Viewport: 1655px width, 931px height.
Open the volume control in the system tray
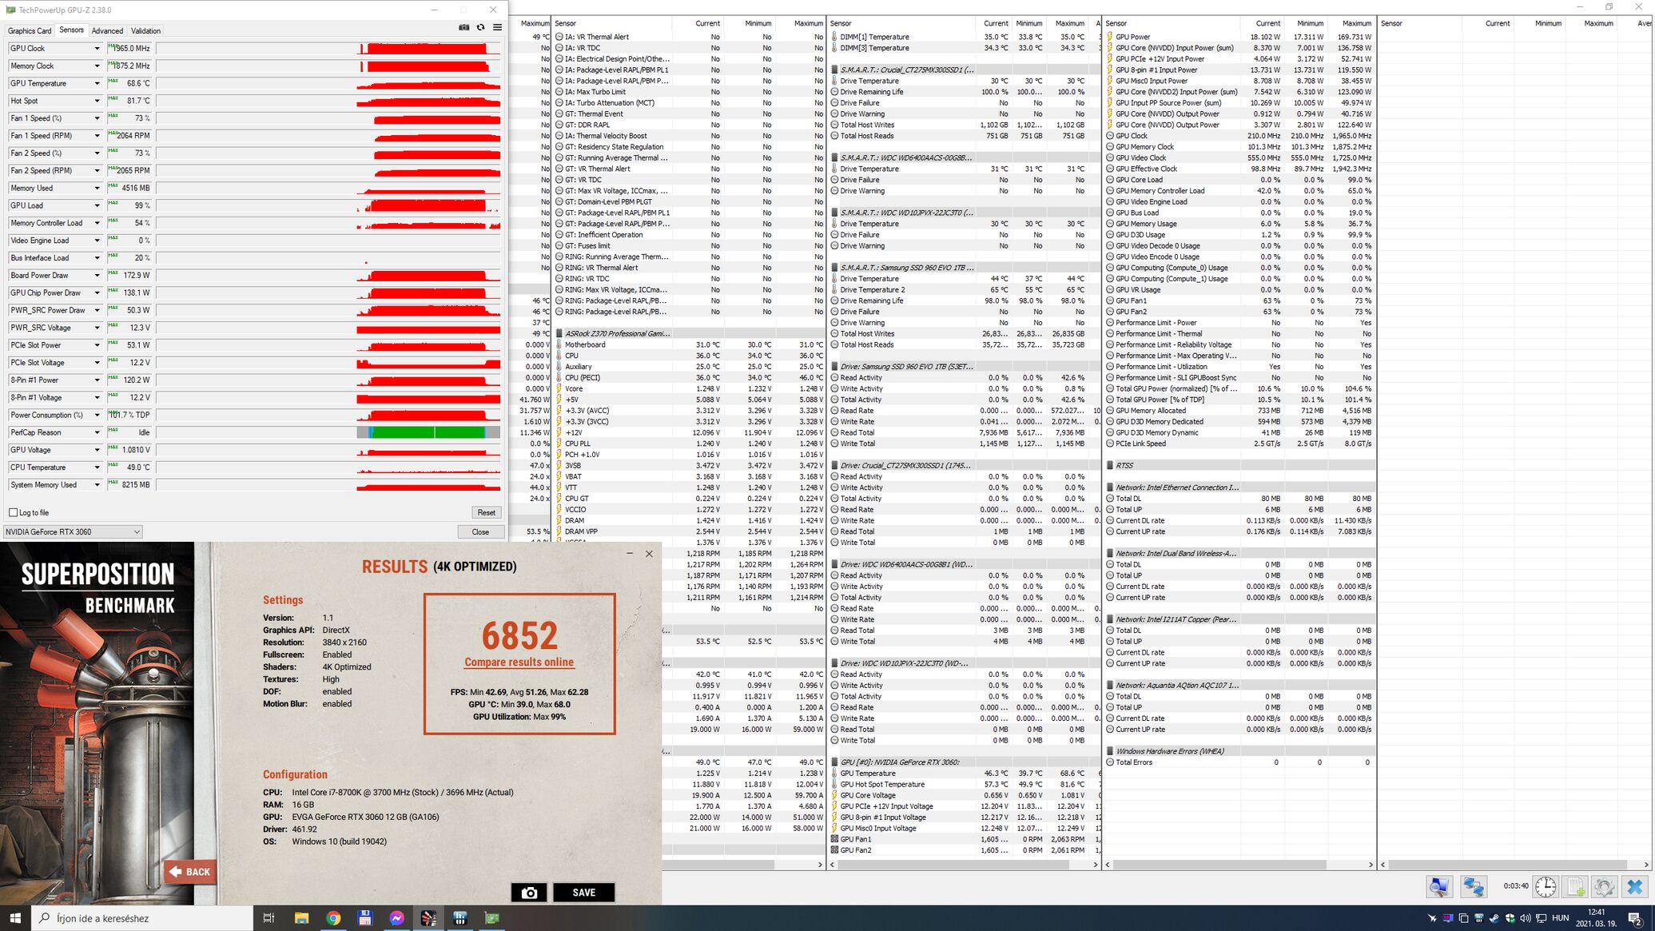(1525, 918)
